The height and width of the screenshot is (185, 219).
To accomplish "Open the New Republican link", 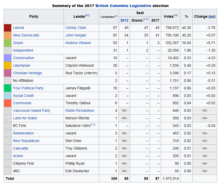I will (26, 141).
